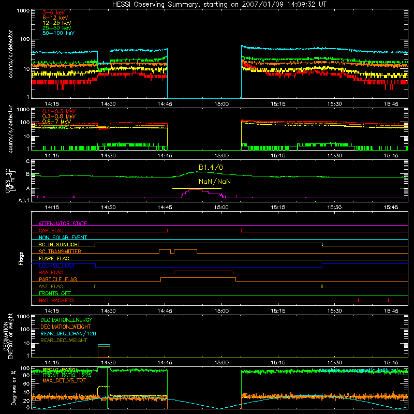
Task: Click the yellow flare interval bar in GOES panel
Action: (197, 188)
